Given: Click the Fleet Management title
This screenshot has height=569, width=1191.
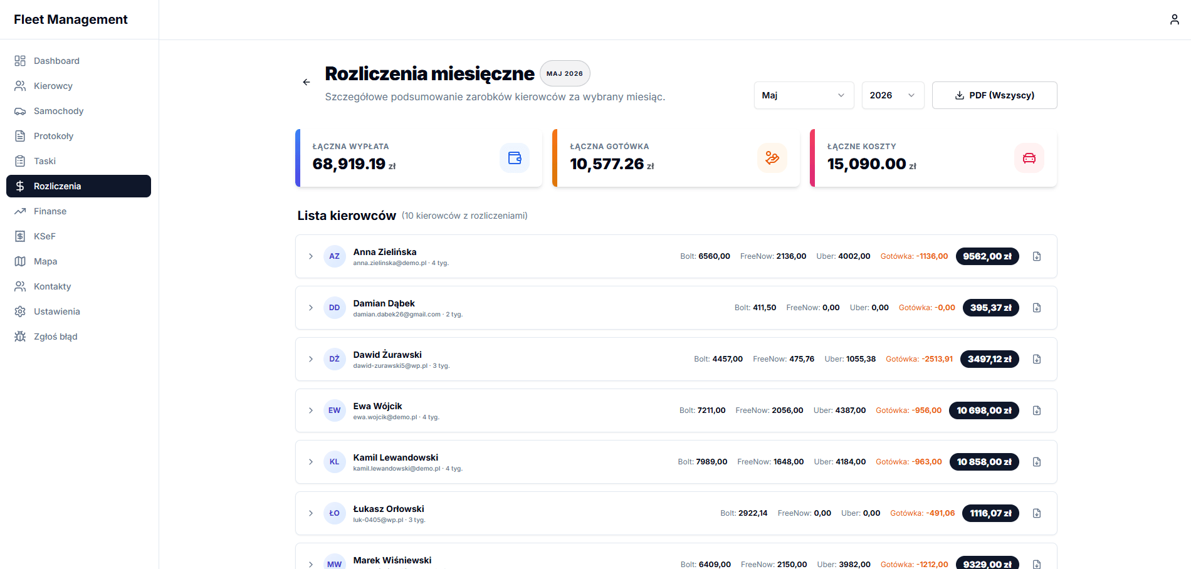Looking at the screenshot, I should tap(71, 19).
